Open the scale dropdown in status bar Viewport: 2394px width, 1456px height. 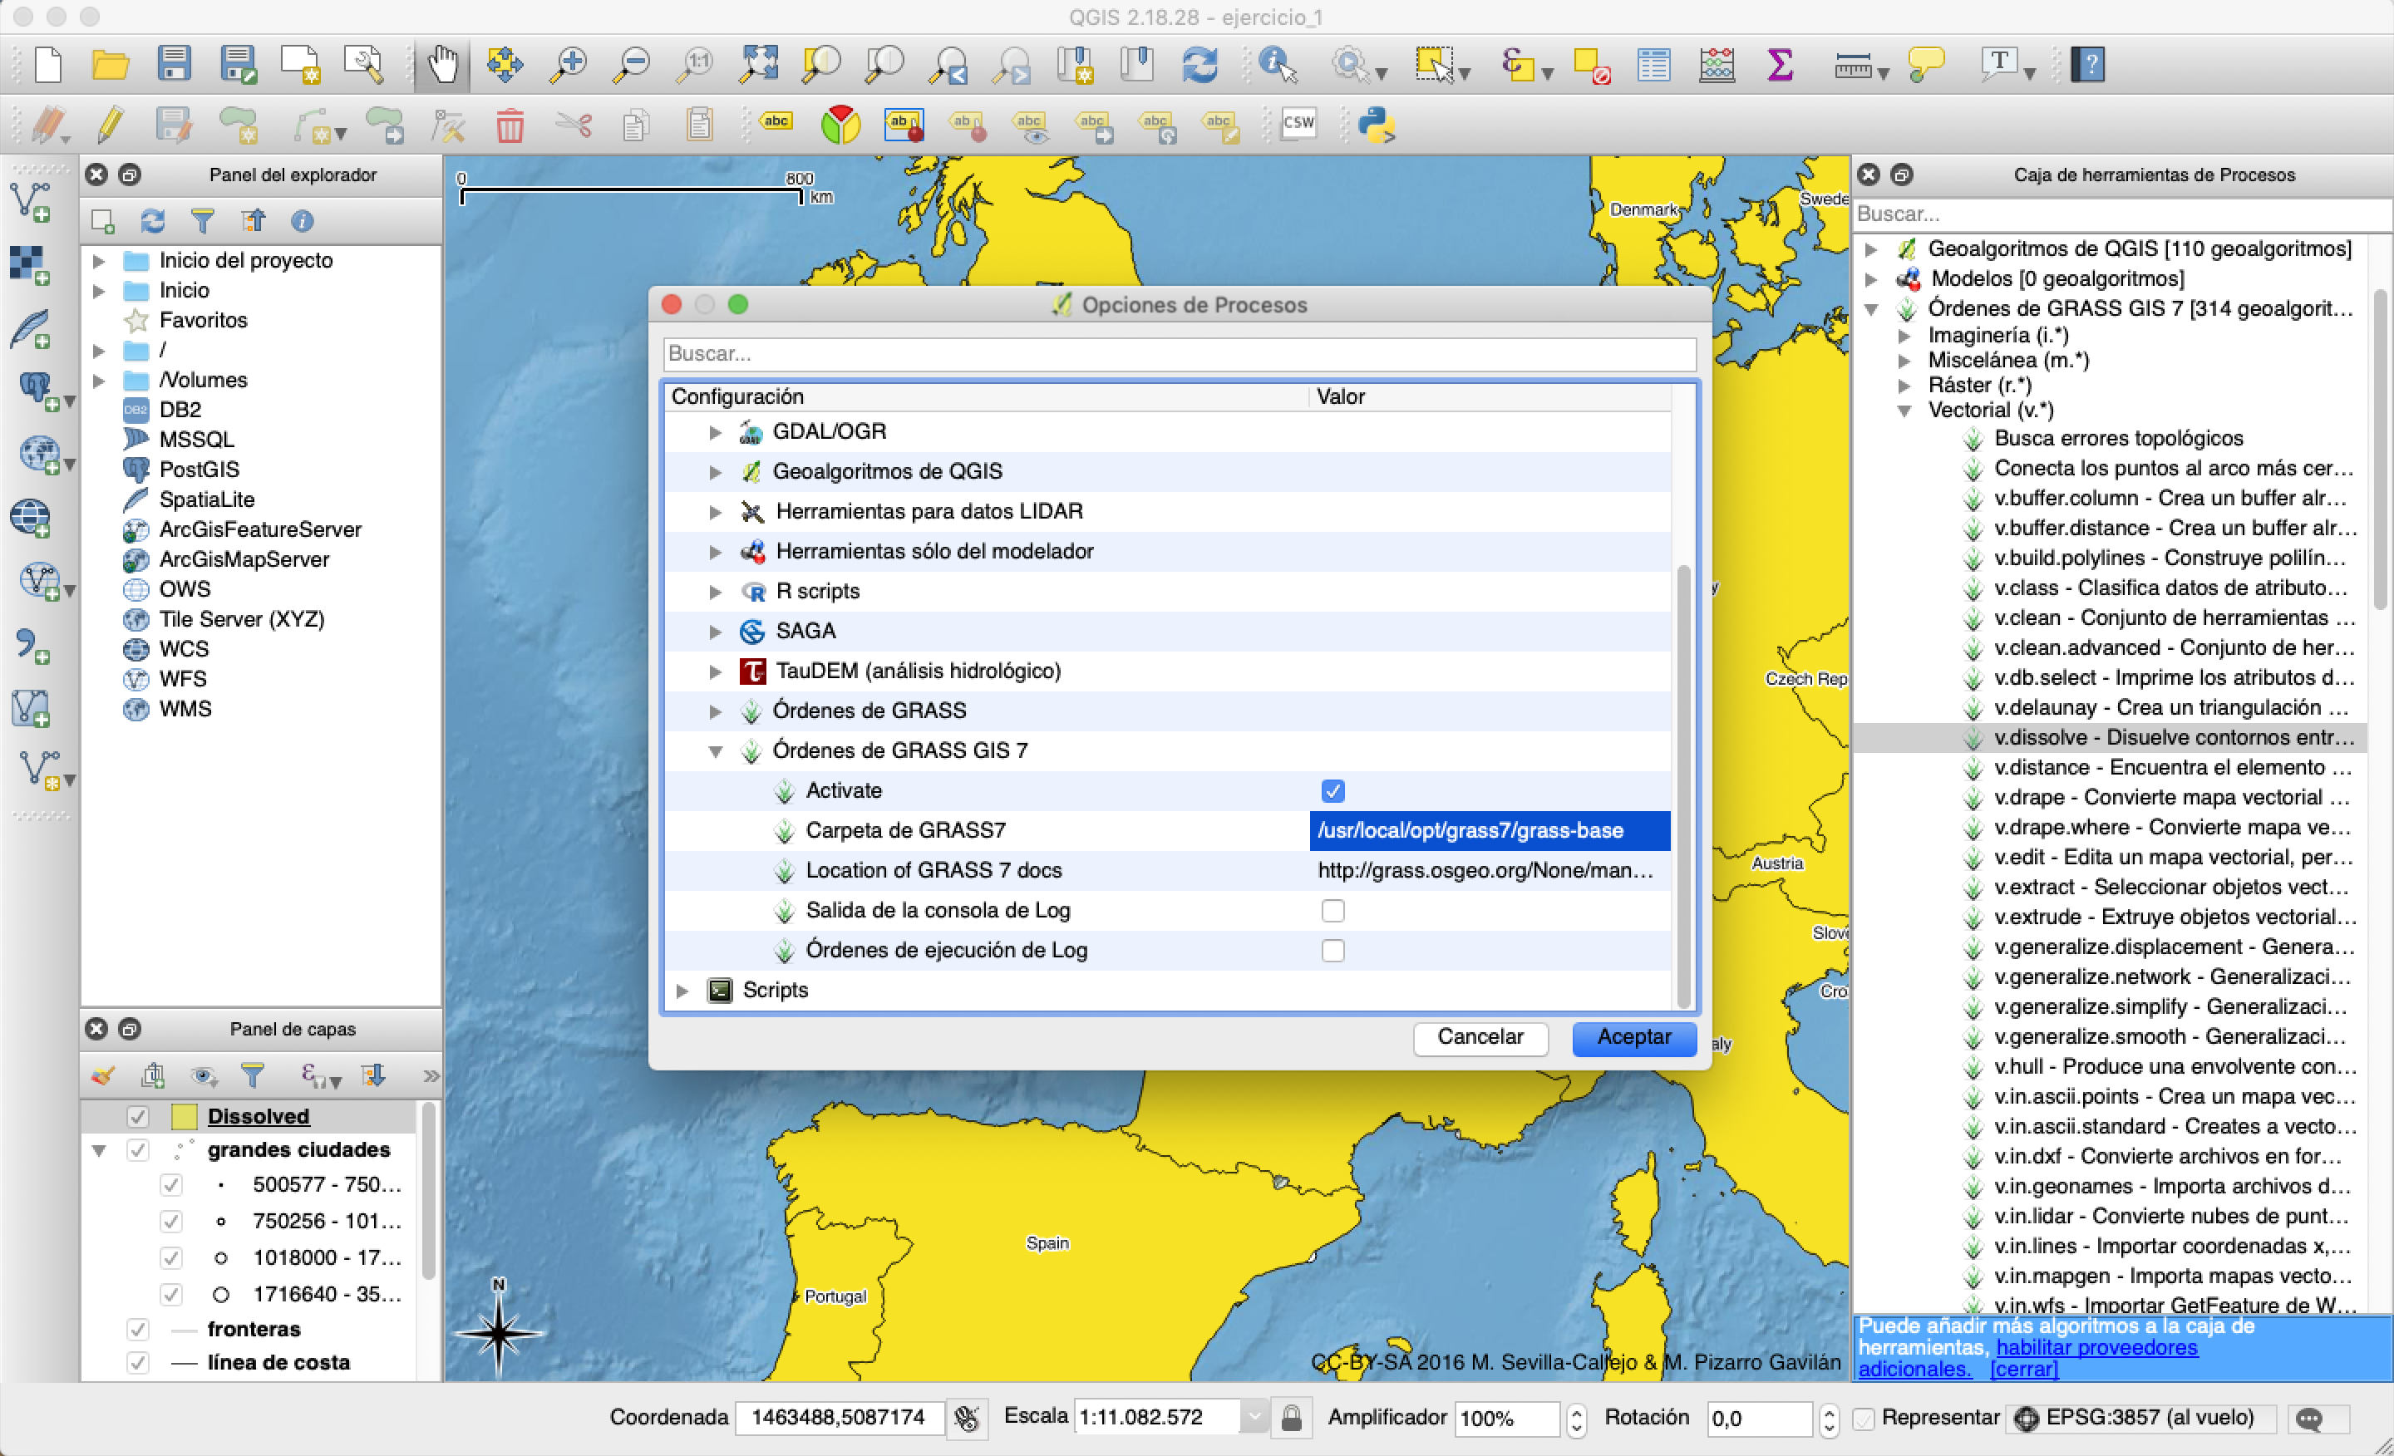tap(1254, 1418)
